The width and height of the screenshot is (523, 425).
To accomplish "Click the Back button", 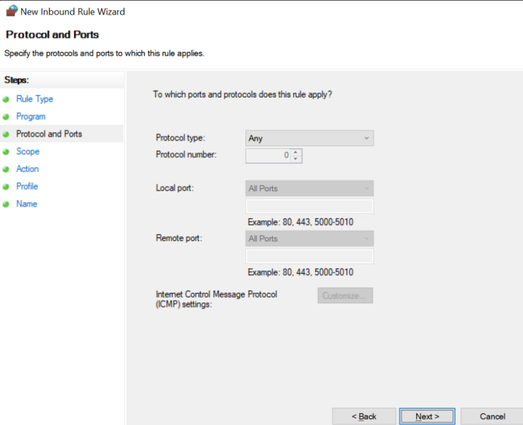I will click(364, 416).
